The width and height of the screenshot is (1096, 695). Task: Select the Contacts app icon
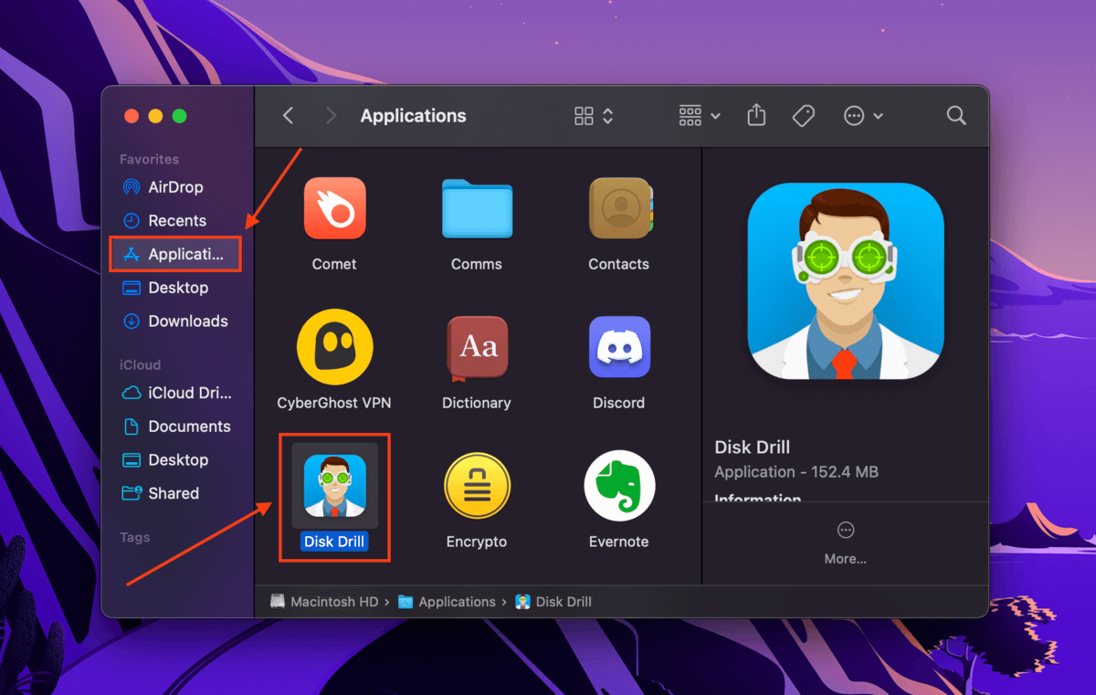click(x=619, y=208)
